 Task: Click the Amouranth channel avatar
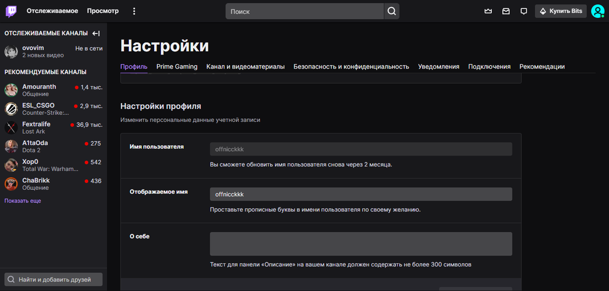coord(11,90)
